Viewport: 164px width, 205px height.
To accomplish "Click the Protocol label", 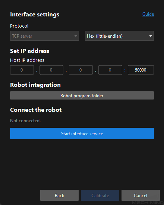I will coord(19,26).
